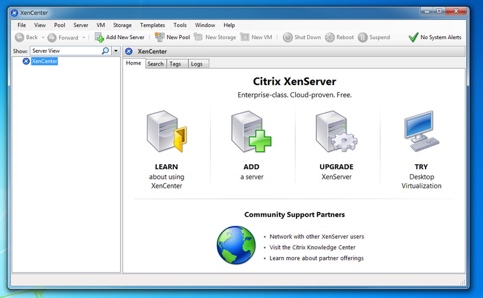Screen dimensions: 483x298
Task: Open the Window menu
Action: coord(205,25)
